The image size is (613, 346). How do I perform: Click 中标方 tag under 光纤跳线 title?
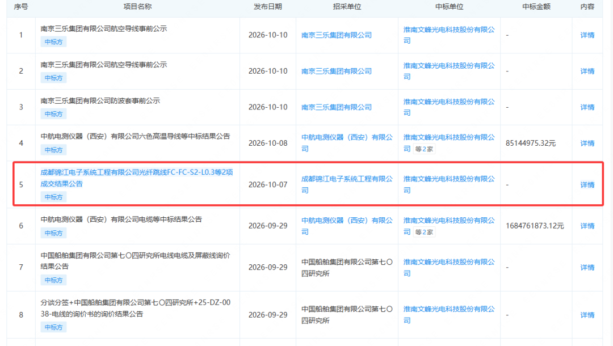(x=53, y=197)
